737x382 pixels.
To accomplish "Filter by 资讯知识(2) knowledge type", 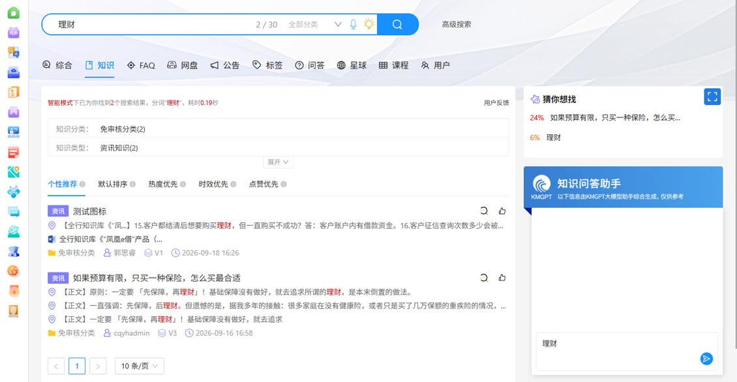I will [x=119, y=148].
